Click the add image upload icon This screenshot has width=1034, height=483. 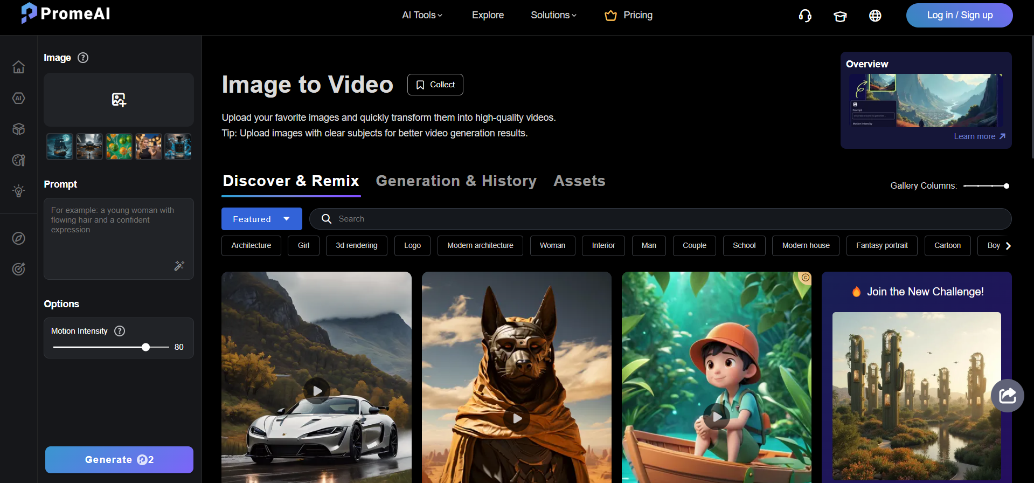click(x=119, y=100)
